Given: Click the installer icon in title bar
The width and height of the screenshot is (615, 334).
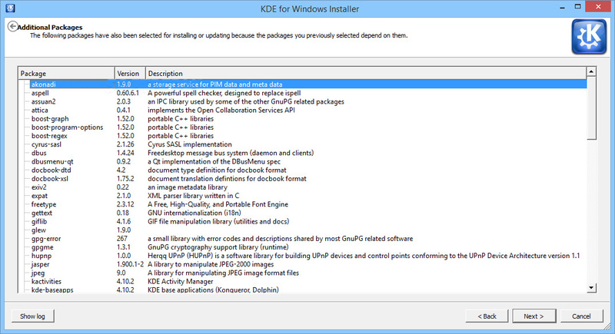Looking at the screenshot, I should pyautogui.click(x=10, y=8).
